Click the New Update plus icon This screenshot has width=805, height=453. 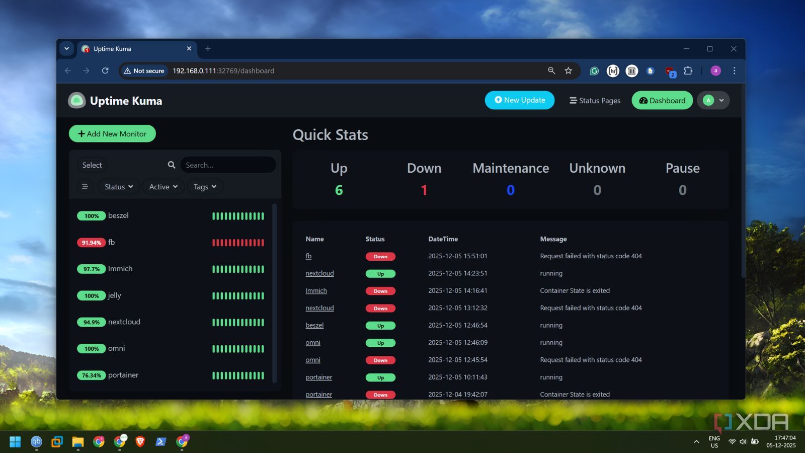(498, 100)
